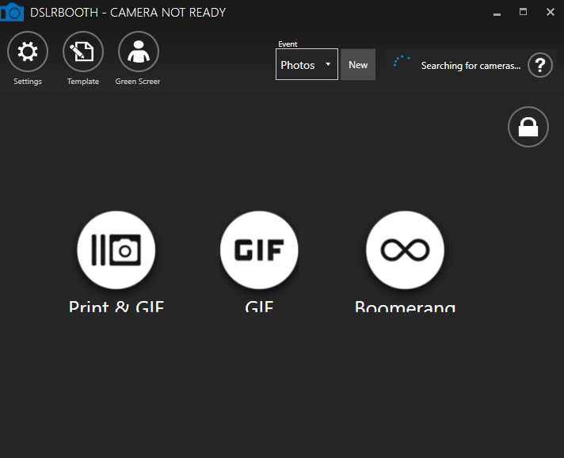This screenshot has width=564, height=458.
Task: Click the help question mark icon
Action: [x=539, y=65]
